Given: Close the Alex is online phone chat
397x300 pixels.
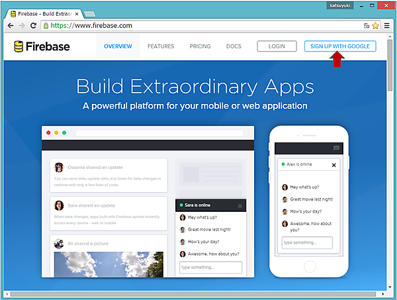Looking at the screenshot, I should coord(333,165).
